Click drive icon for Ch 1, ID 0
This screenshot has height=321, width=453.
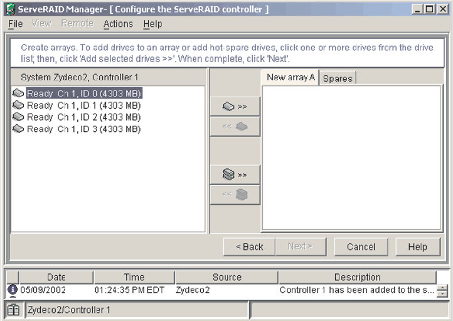[x=18, y=93]
